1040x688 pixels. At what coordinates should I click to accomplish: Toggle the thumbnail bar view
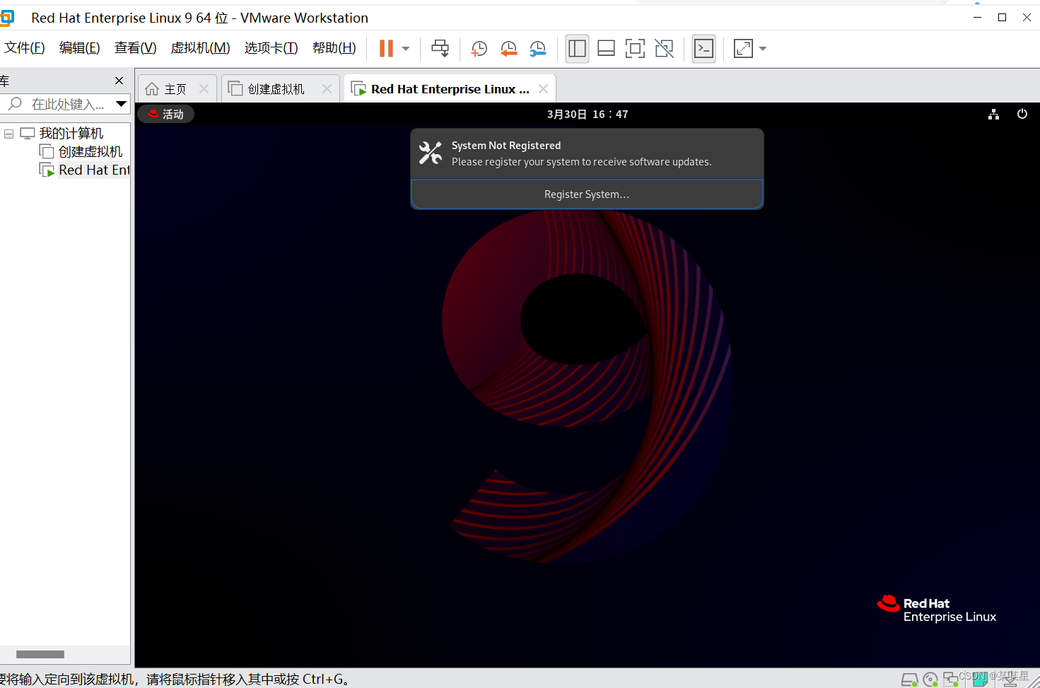[606, 48]
